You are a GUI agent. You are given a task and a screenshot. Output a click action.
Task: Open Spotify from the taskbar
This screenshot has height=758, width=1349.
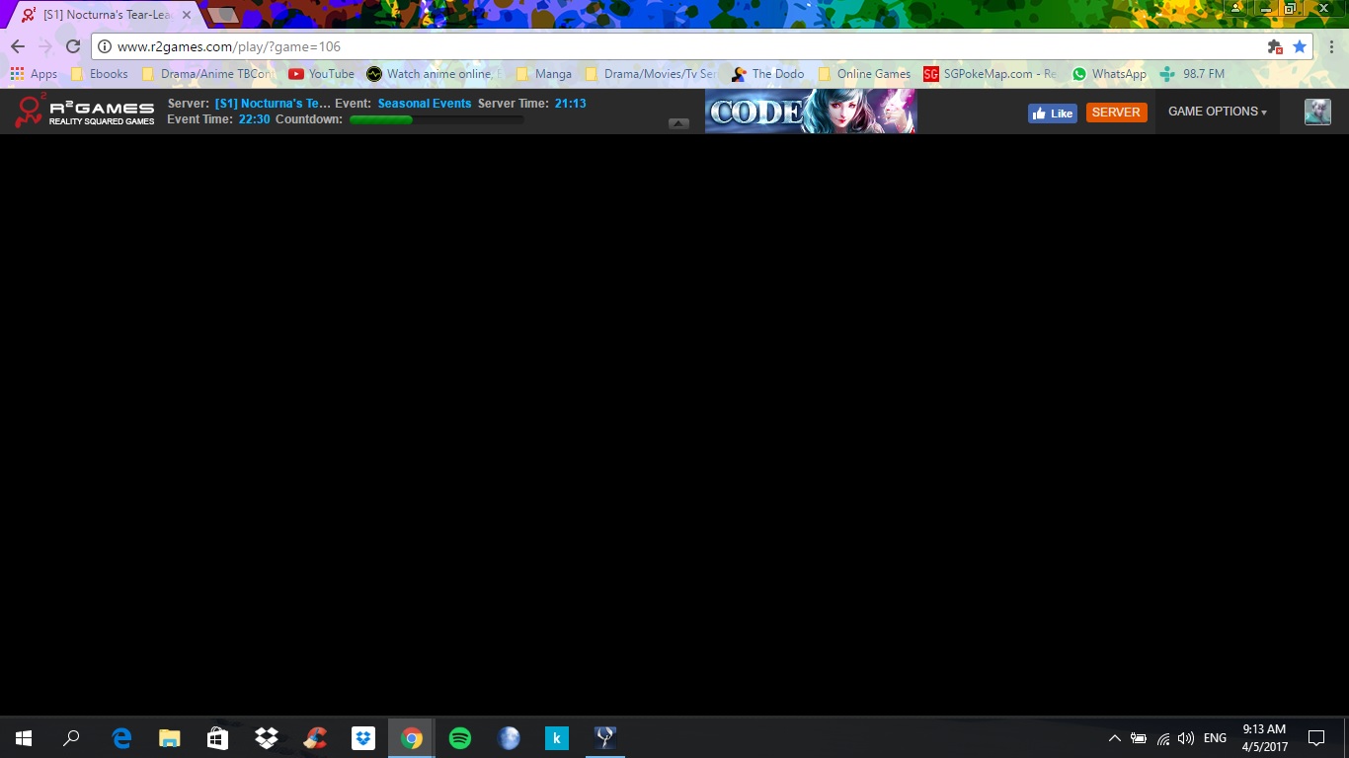pyautogui.click(x=460, y=738)
